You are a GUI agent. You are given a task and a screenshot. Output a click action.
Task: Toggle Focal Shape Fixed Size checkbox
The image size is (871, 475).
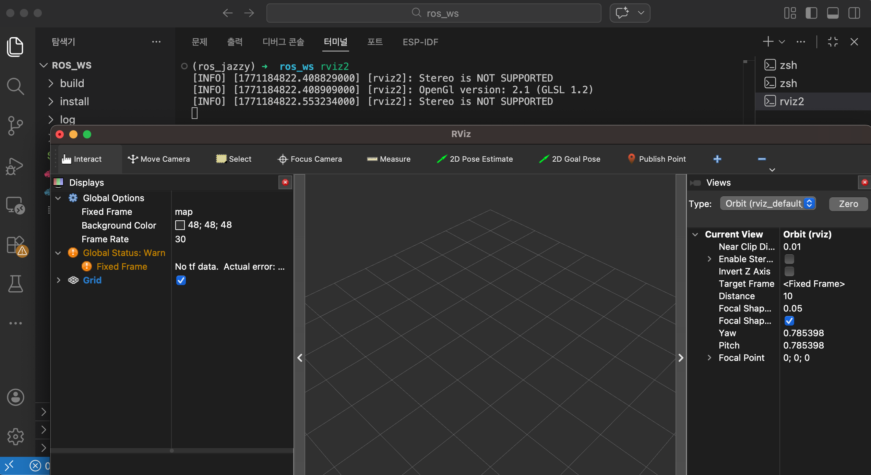click(x=789, y=321)
